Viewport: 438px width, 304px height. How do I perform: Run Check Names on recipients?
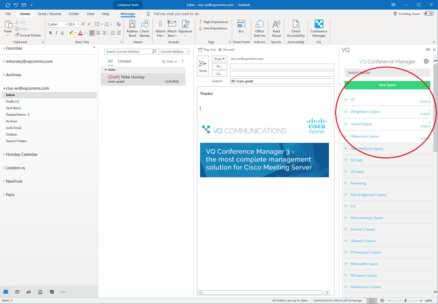(x=145, y=29)
